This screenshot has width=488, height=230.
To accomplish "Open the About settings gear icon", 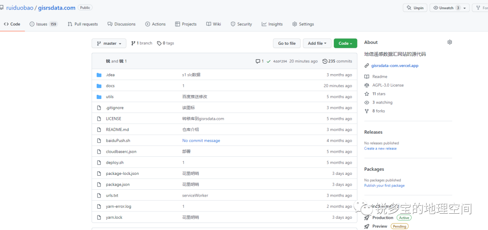I will [x=450, y=42].
